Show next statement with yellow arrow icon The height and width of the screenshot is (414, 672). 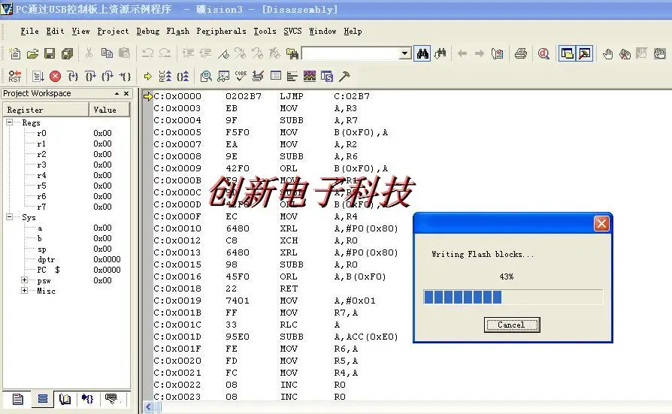[148, 77]
